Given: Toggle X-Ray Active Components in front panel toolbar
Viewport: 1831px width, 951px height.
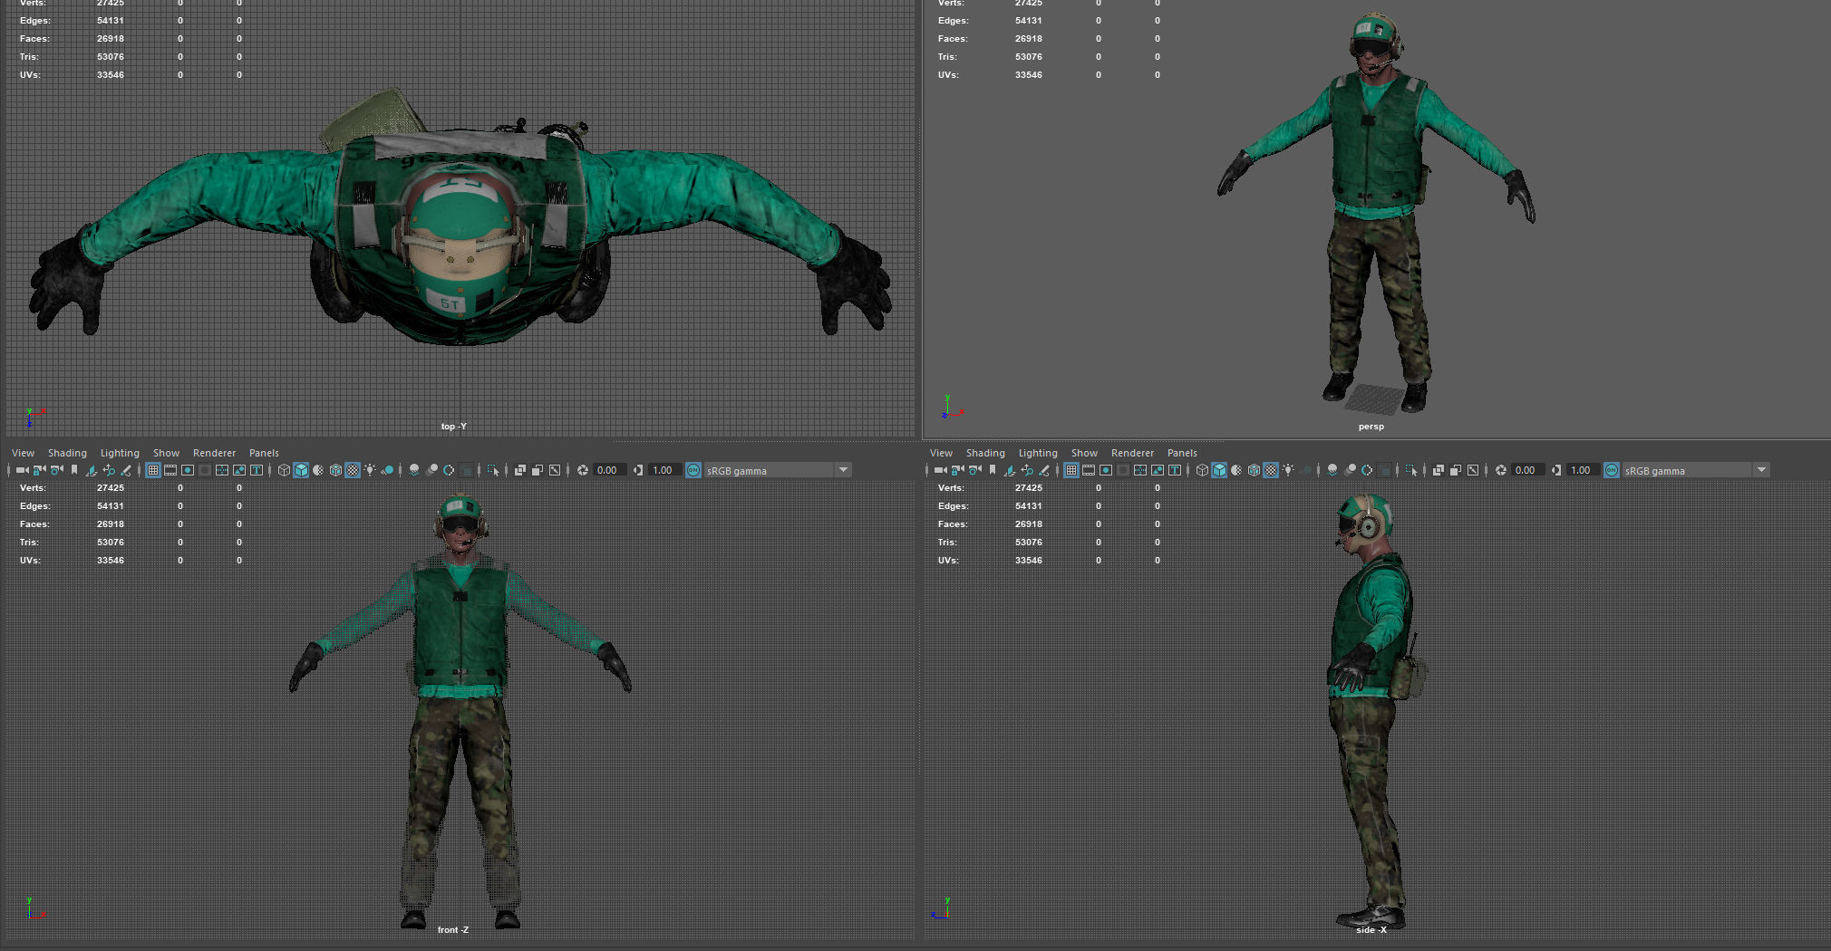Looking at the screenshot, I should click(x=538, y=470).
